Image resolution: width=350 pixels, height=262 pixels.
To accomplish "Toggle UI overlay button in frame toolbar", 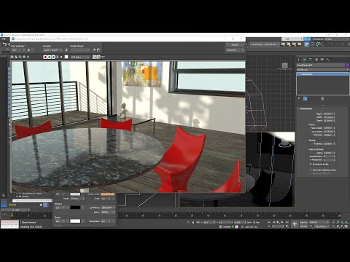I will point(95,57).
